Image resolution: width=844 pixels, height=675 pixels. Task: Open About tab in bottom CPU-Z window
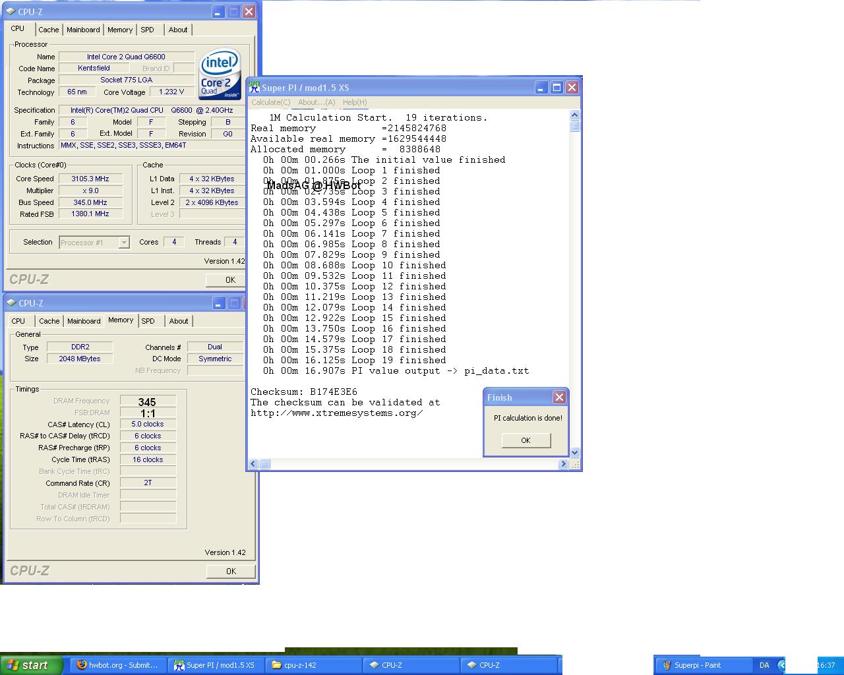point(179,321)
